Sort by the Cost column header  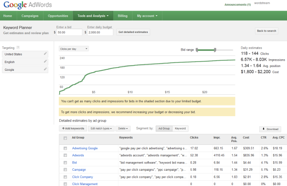(x=246, y=137)
